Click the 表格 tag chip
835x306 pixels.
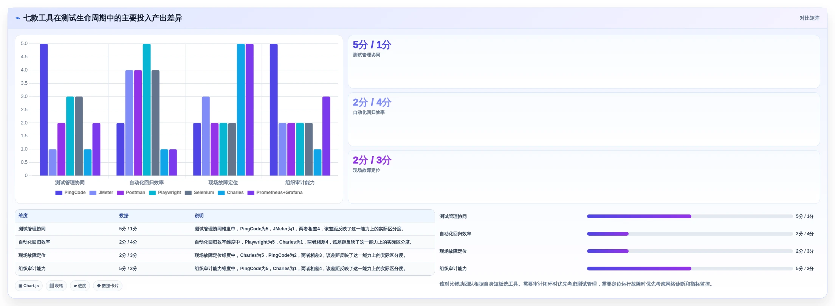[56, 286]
